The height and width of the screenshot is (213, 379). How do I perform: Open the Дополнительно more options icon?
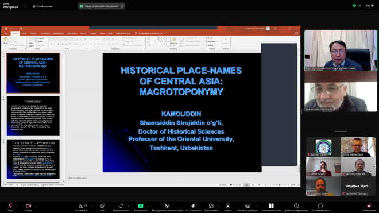(320, 206)
